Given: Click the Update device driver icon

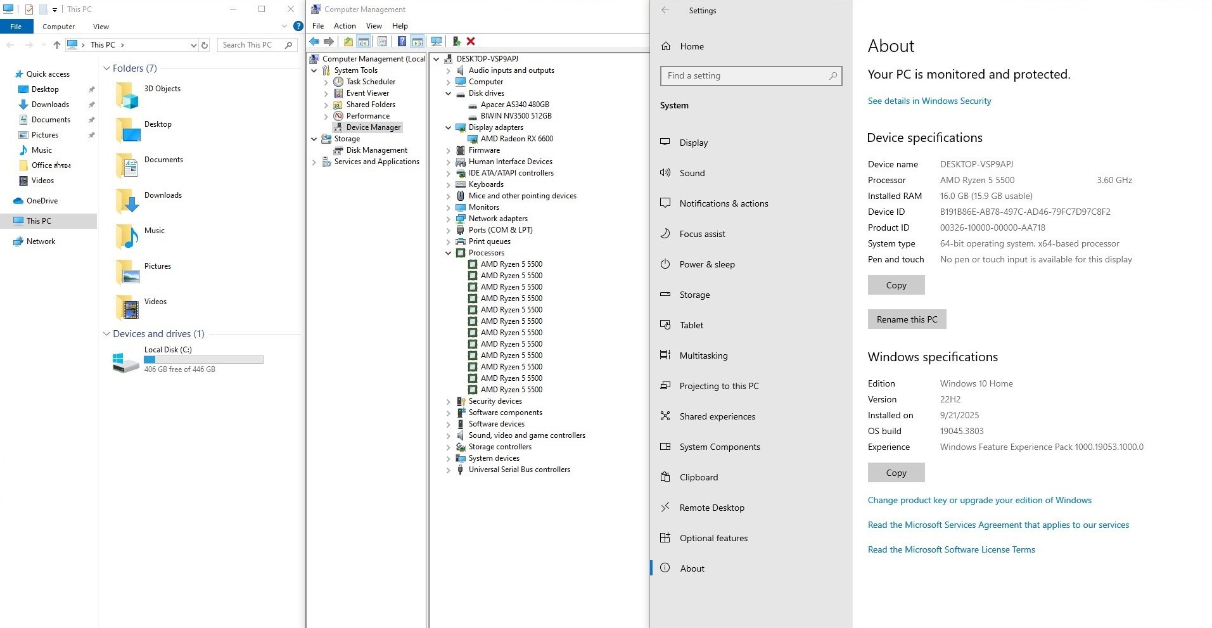Looking at the screenshot, I should (456, 41).
